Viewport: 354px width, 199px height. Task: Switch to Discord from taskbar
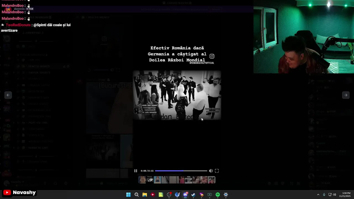click(185, 195)
